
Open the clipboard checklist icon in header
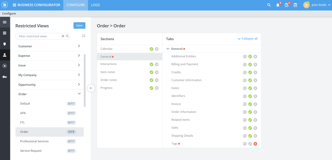(295, 5)
